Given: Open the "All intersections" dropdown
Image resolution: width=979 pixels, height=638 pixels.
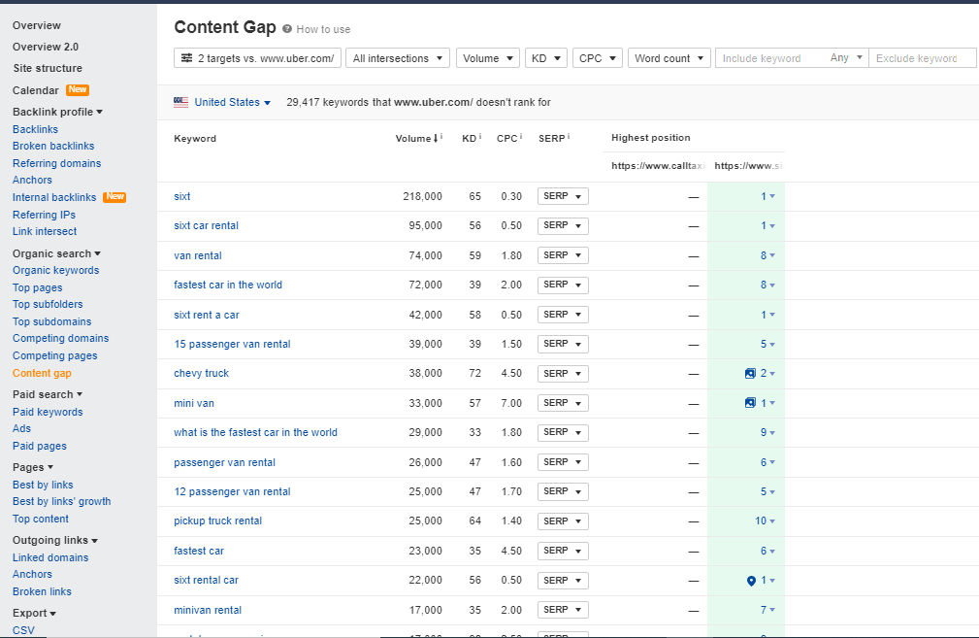Looking at the screenshot, I should (397, 57).
